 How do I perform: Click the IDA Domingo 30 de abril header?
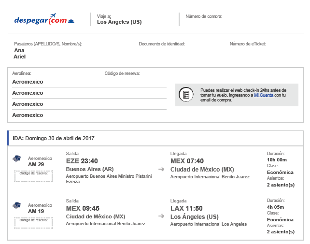[54, 138]
